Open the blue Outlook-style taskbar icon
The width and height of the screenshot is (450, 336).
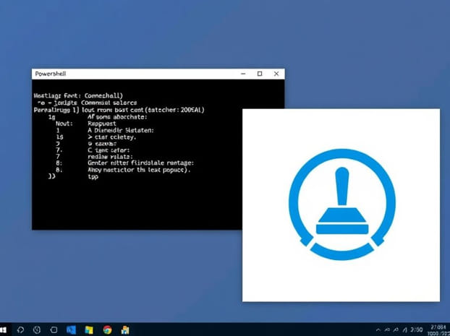pos(71,329)
